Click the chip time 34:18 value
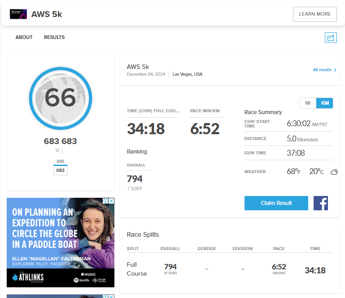The width and height of the screenshot is (345, 298). click(146, 128)
